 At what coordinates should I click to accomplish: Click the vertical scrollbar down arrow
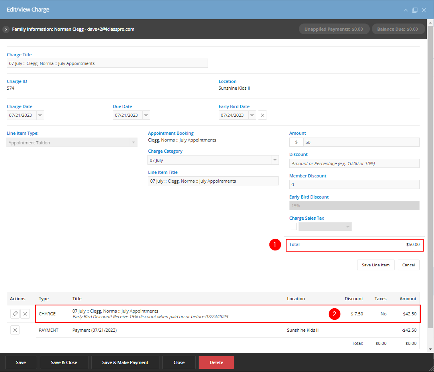430,349
